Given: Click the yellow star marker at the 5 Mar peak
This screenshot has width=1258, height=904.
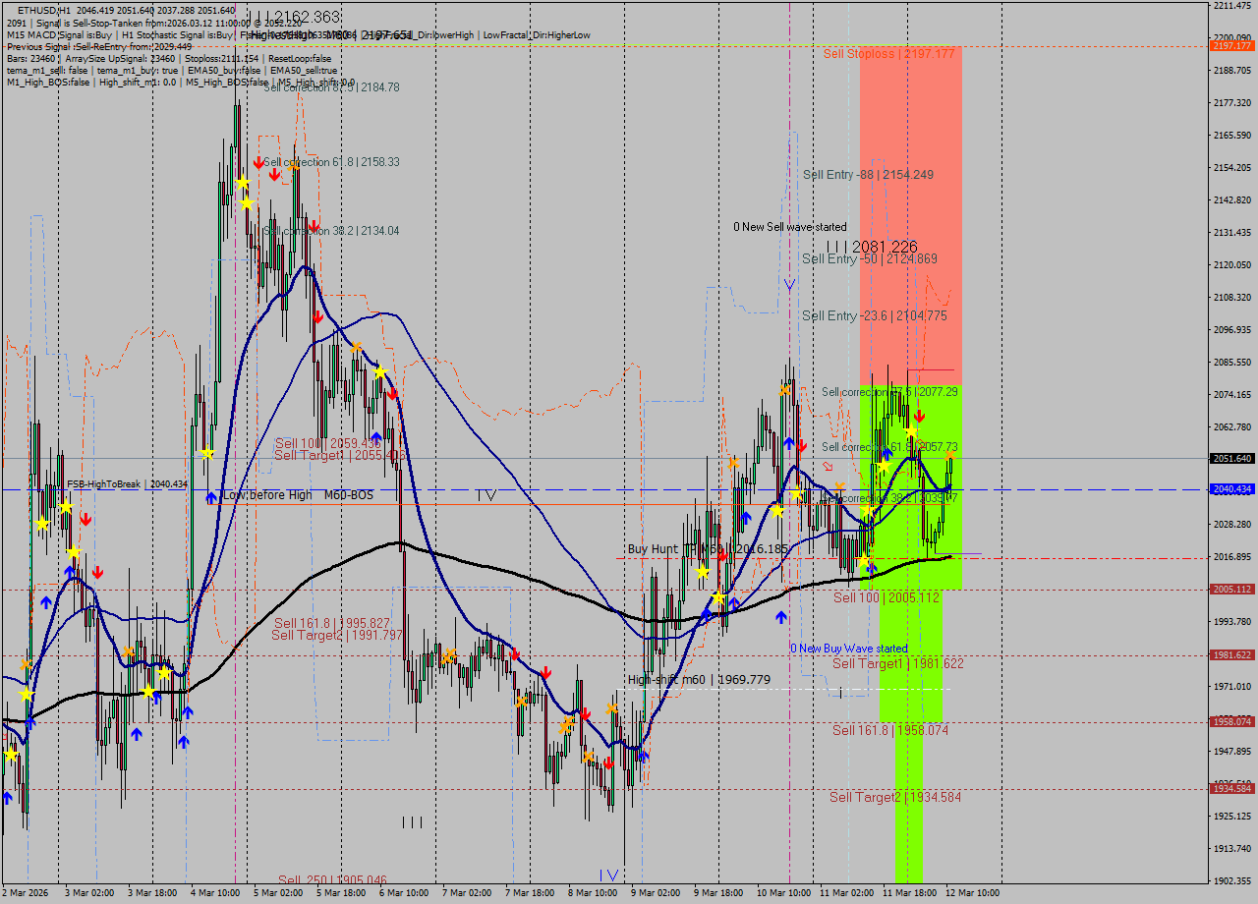Looking at the screenshot, I should 244,182.
